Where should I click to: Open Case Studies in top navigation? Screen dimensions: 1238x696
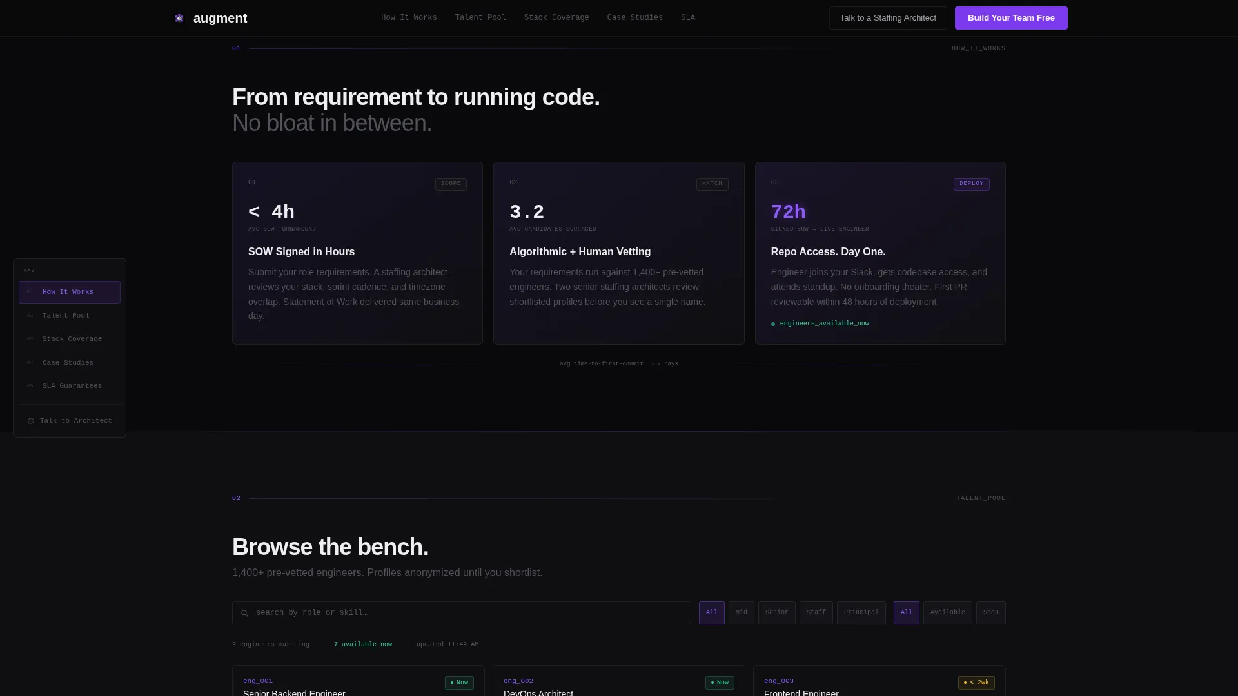634,18
